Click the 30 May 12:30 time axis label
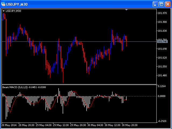 112,125
